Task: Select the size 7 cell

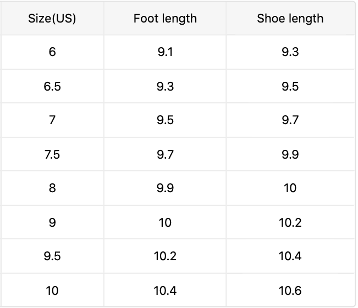Action: [x=52, y=120]
